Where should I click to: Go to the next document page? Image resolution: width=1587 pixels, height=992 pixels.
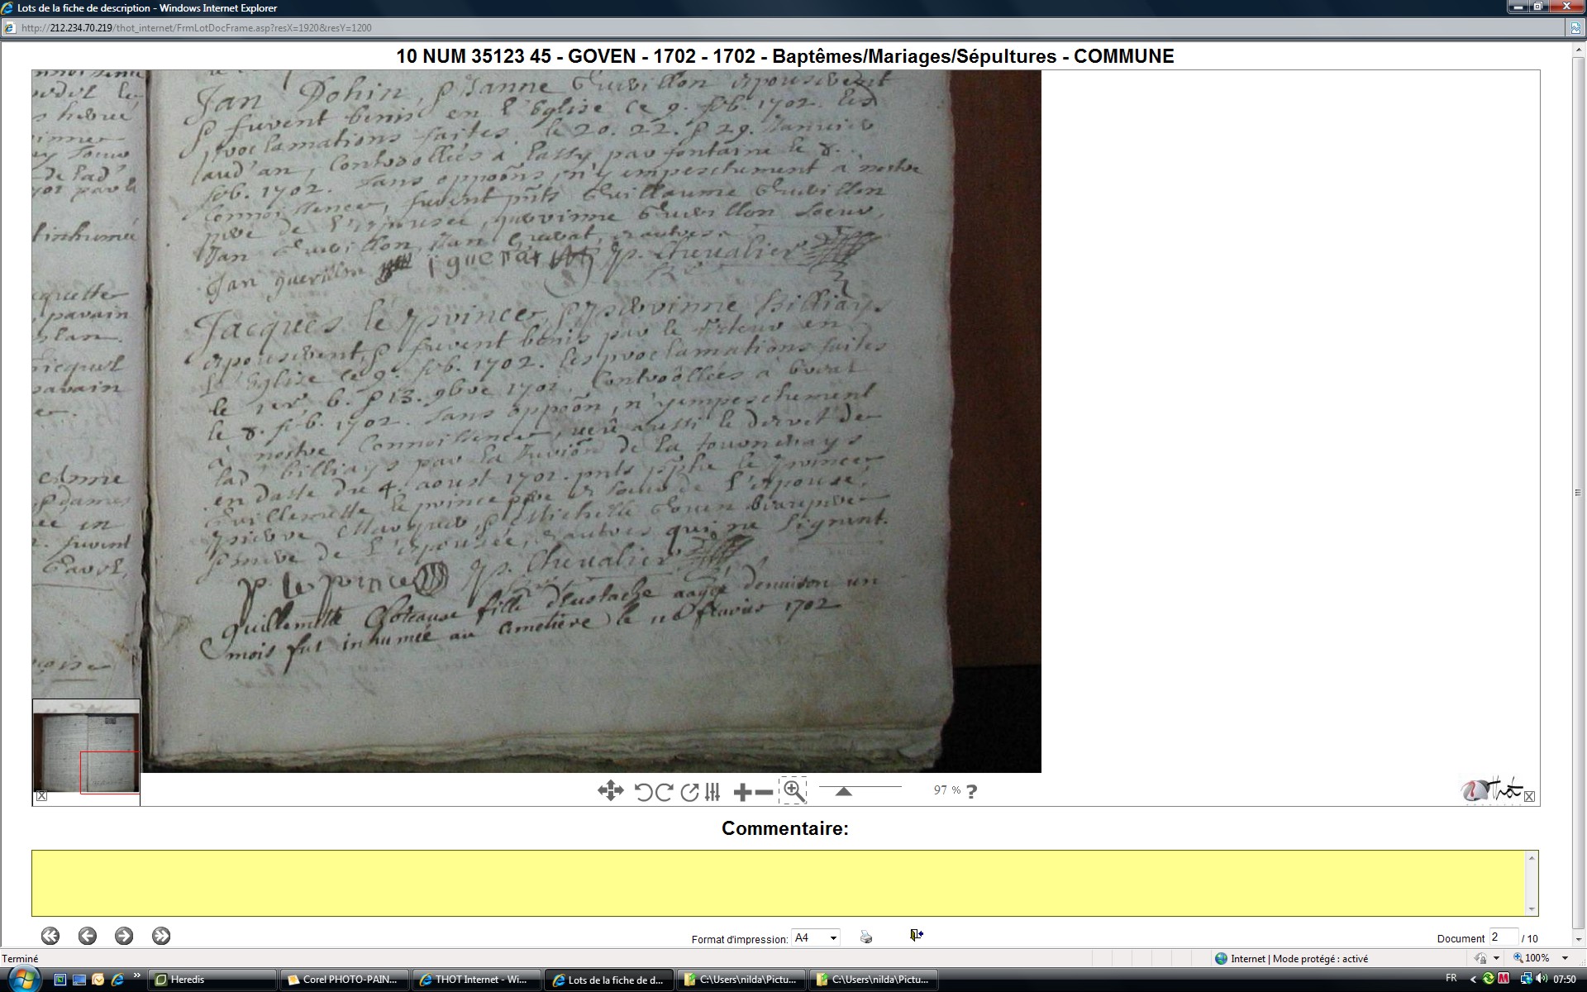[124, 936]
